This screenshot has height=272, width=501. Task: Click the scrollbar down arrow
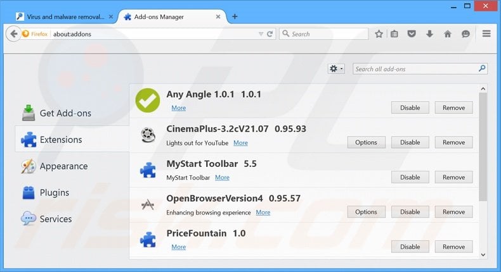[483, 254]
